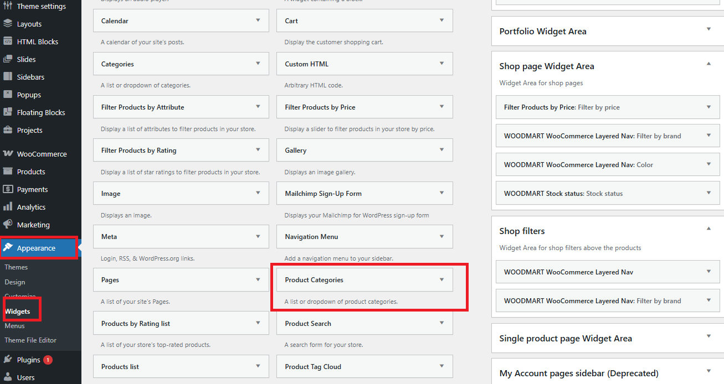724x384 pixels.
Task: Click the Popups icon in admin menu
Action: tap(8, 95)
